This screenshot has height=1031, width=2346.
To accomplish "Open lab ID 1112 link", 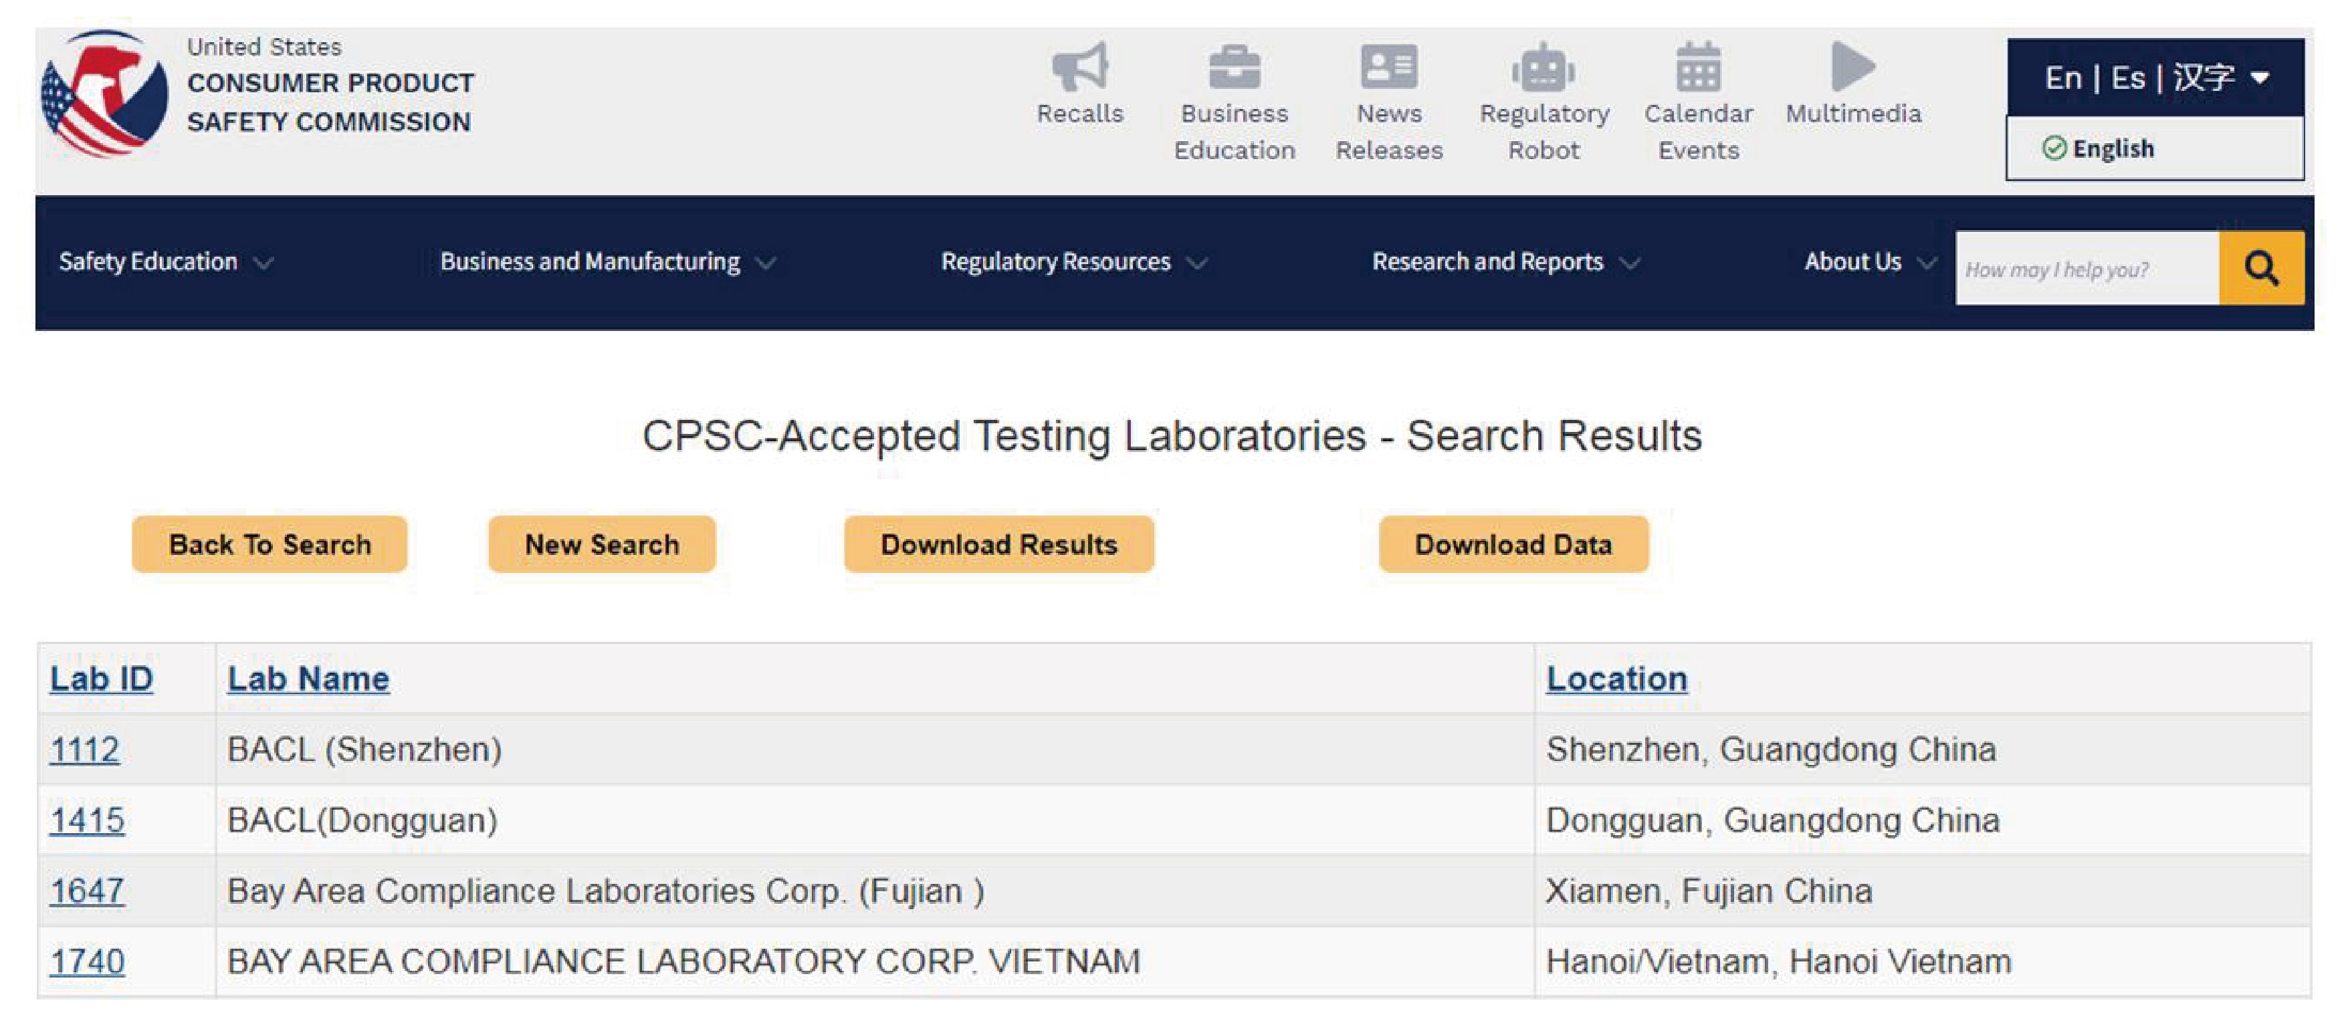I will [x=85, y=750].
